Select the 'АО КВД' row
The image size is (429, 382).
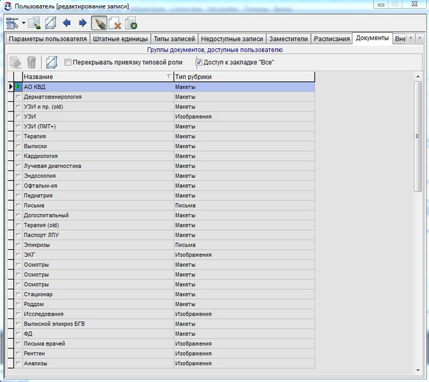164,87
